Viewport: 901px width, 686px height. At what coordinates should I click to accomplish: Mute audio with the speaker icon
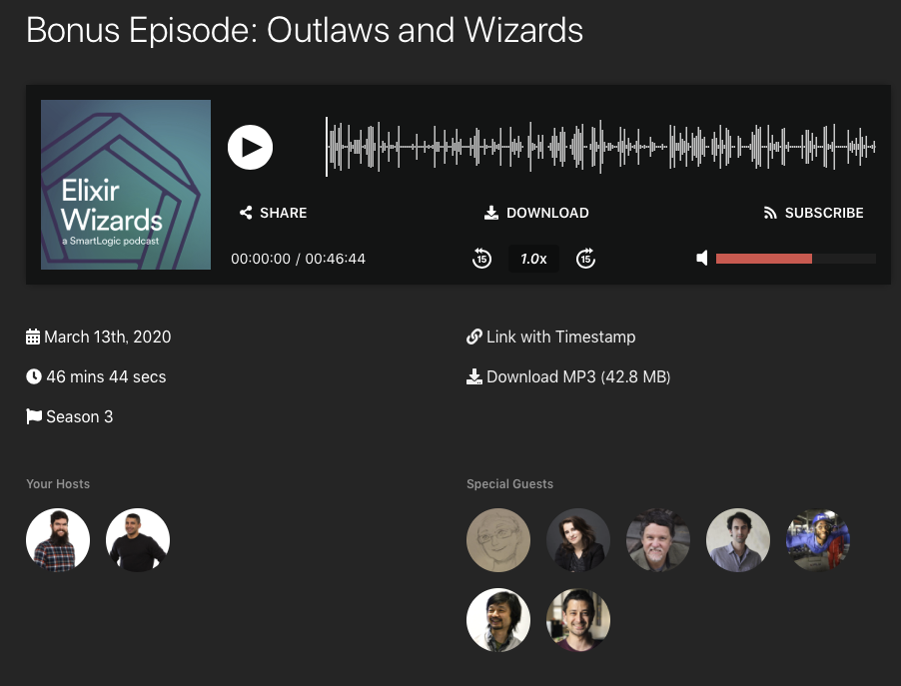point(702,258)
